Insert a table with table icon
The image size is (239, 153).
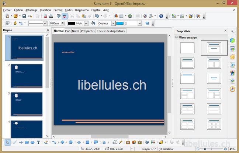coord(121,16)
